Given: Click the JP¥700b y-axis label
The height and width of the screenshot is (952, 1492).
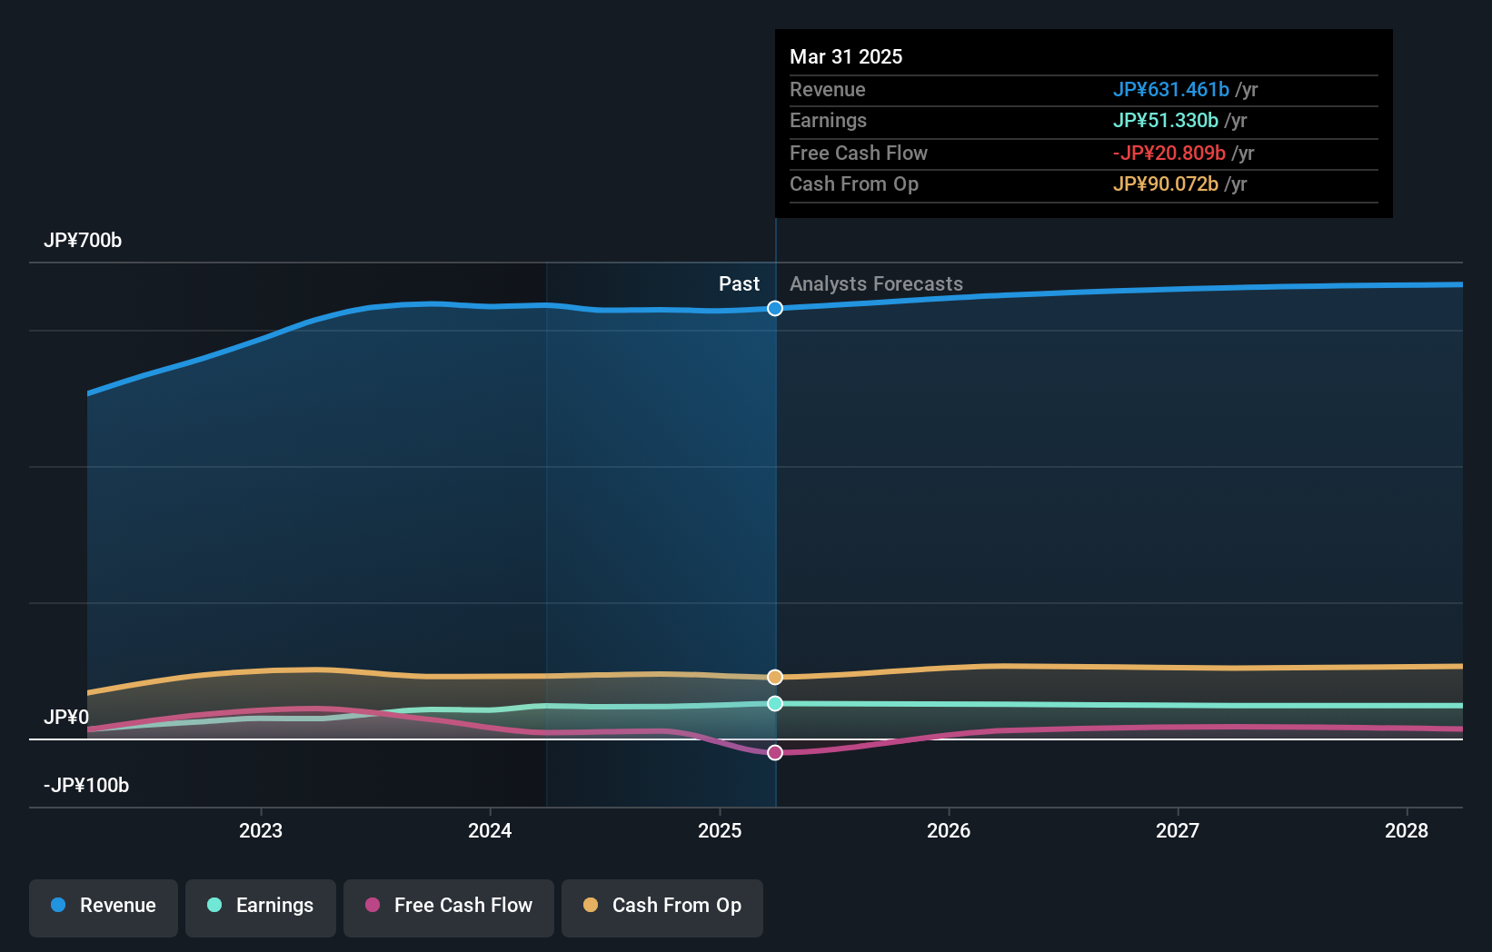Looking at the screenshot, I should click(83, 240).
